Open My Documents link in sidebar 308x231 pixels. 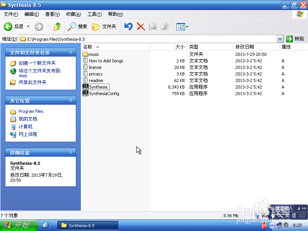click(x=28, y=119)
